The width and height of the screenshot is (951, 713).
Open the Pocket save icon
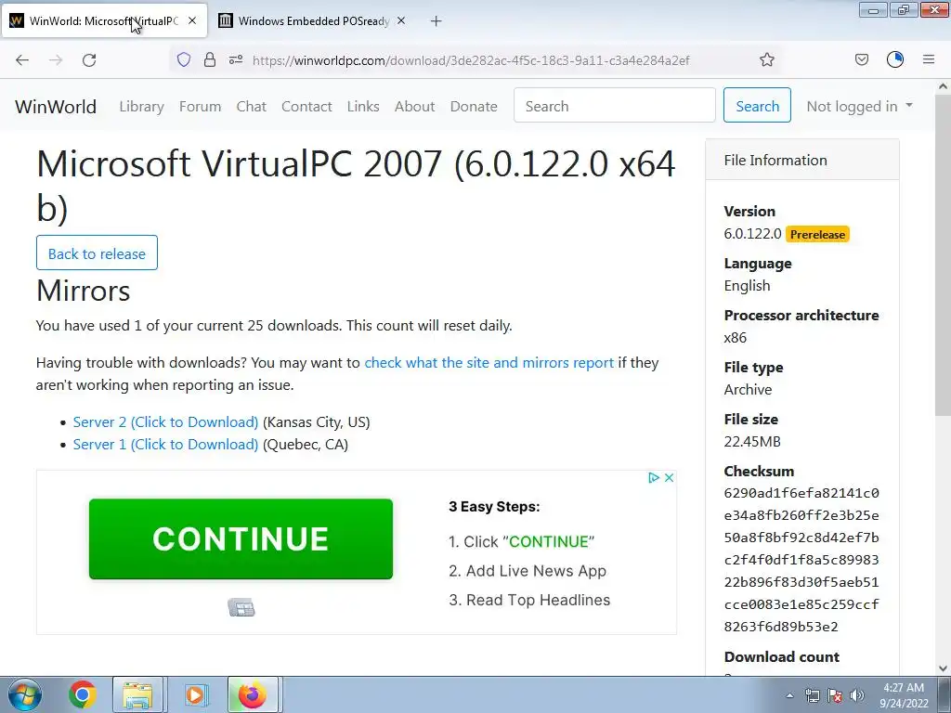[x=861, y=59]
